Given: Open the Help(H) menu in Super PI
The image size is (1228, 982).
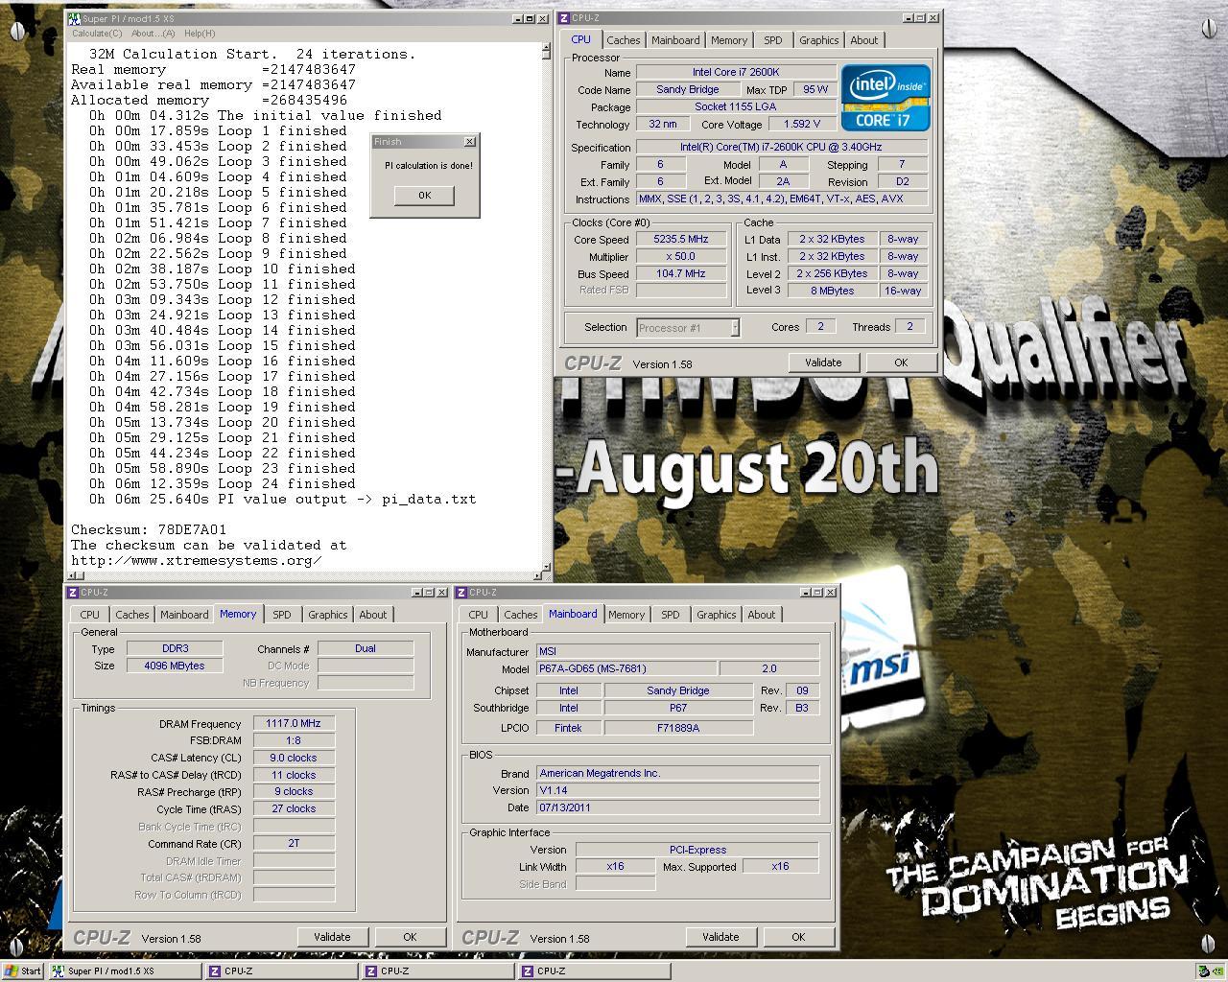Looking at the screenshot, I should point(200,34).
